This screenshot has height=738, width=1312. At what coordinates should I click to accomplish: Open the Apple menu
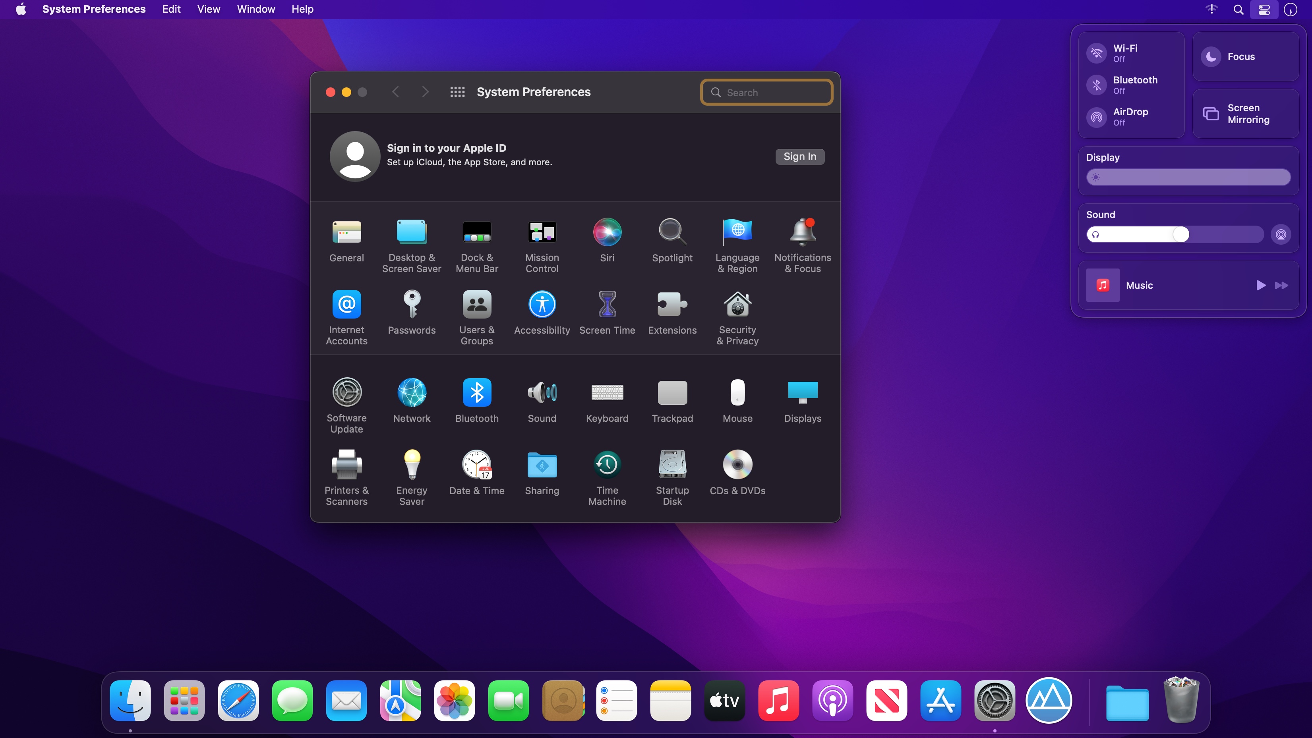pos(21,9)
